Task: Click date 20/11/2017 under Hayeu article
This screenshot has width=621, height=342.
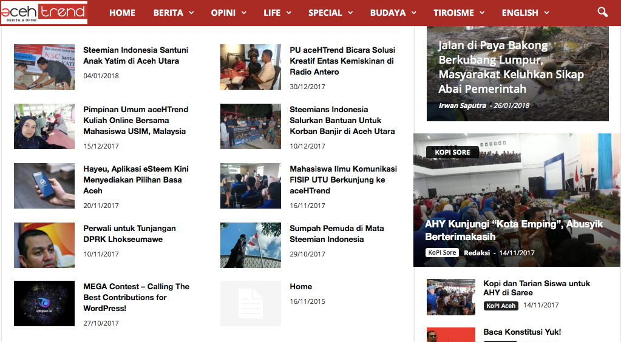Action: pos(101,206)
